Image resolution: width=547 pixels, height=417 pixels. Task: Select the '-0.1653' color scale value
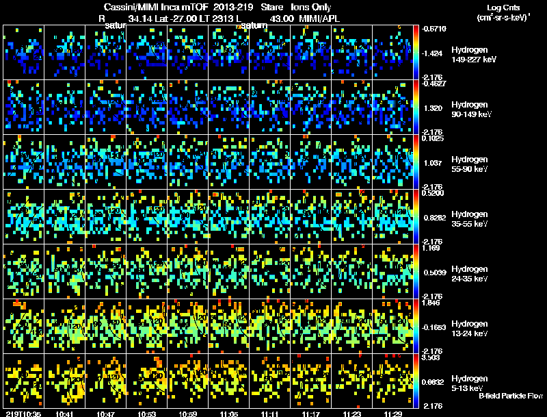point(434,327)
